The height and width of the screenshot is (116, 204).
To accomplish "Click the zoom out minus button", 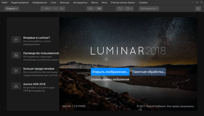I will point(55,9).
